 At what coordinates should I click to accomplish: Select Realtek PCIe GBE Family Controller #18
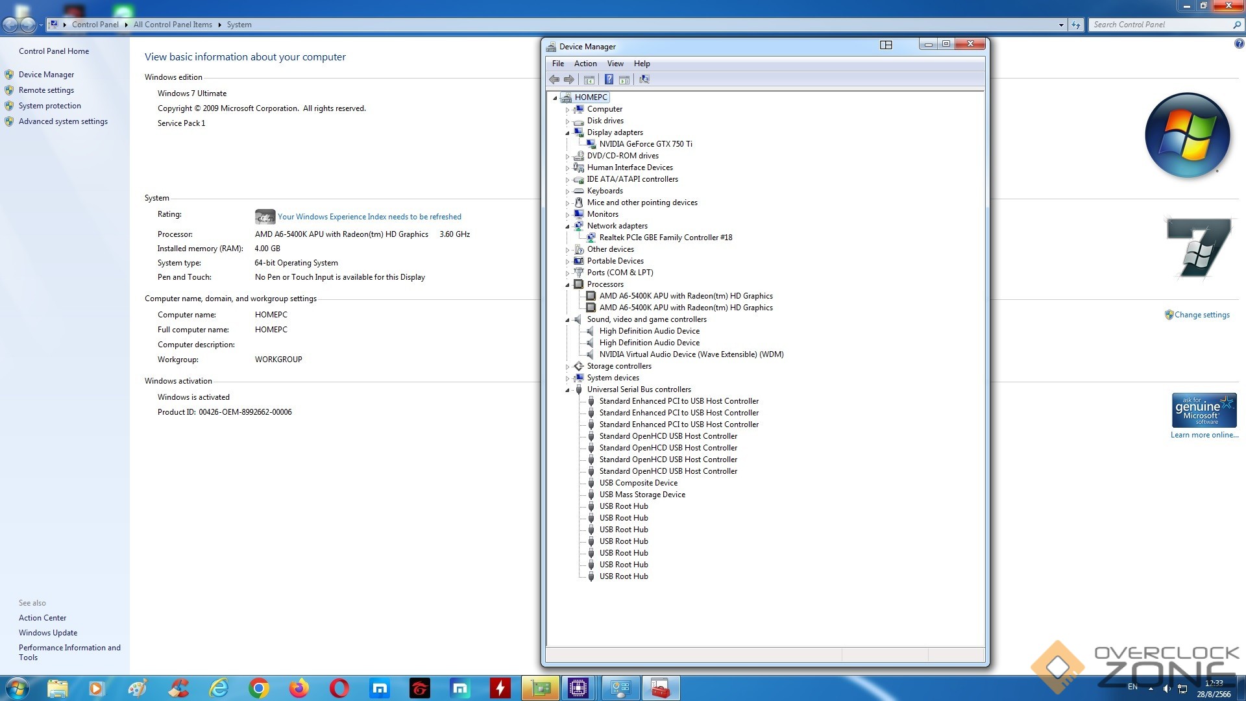click(x=665, y=238)
